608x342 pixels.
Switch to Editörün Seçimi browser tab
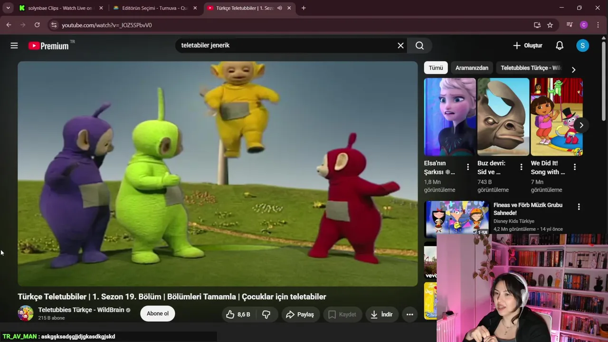coord(154,8)
